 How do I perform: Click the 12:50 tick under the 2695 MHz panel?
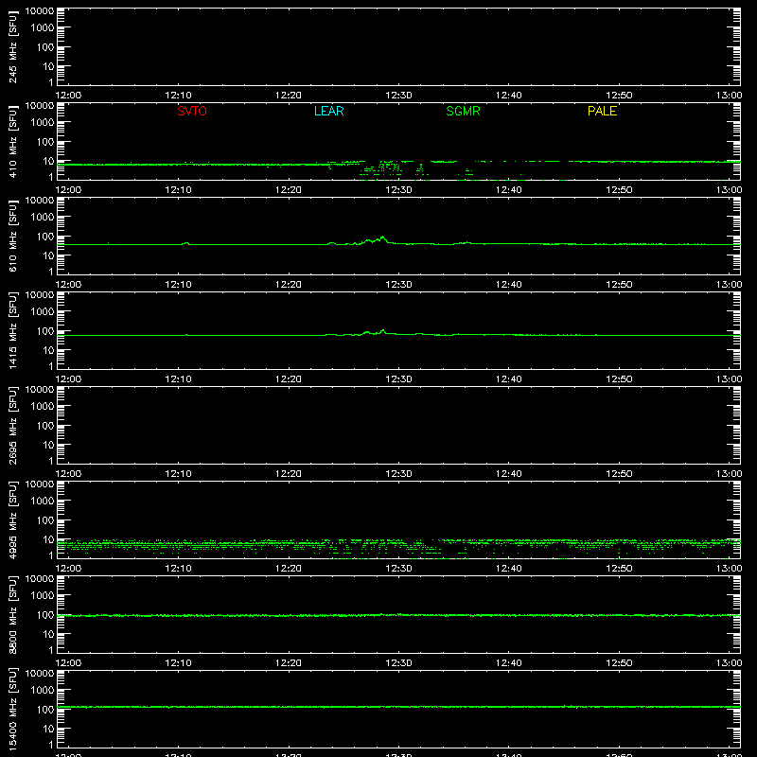coord(619,474)
